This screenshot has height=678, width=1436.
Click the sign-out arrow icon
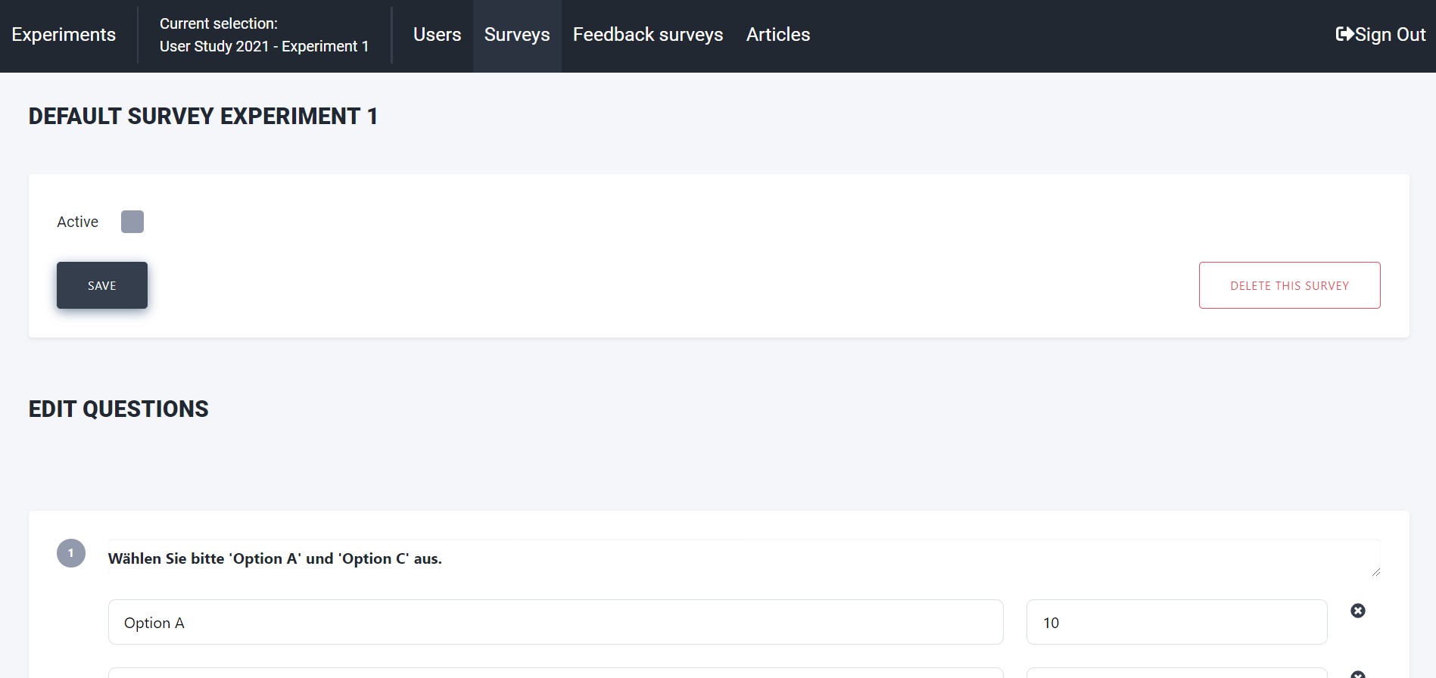coord(1344,34)
